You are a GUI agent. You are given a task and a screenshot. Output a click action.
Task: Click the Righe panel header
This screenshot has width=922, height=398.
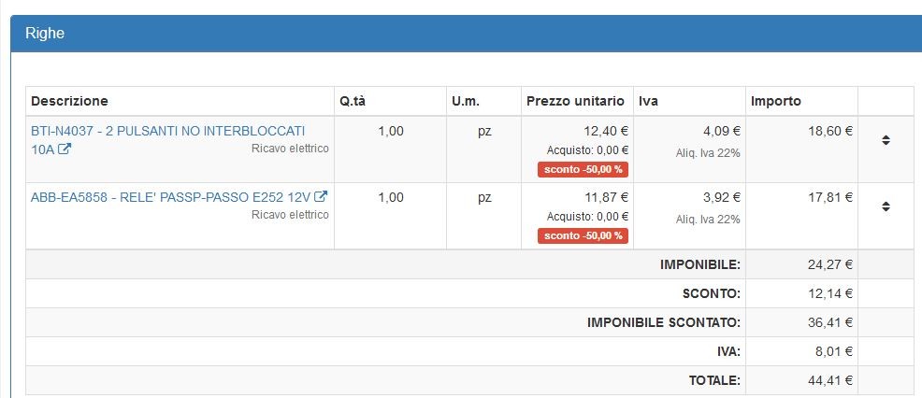[x=45, y=34]
